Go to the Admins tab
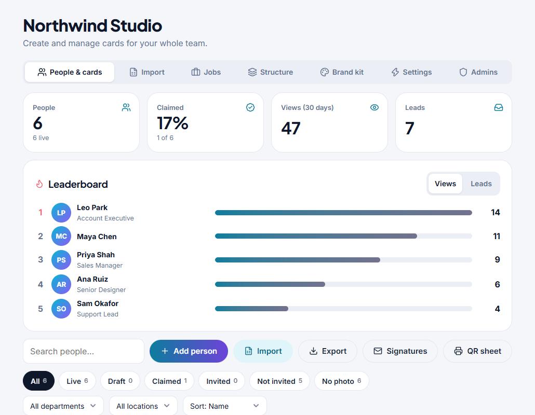The width and height of the screenshot is (535, 415). 478,72
